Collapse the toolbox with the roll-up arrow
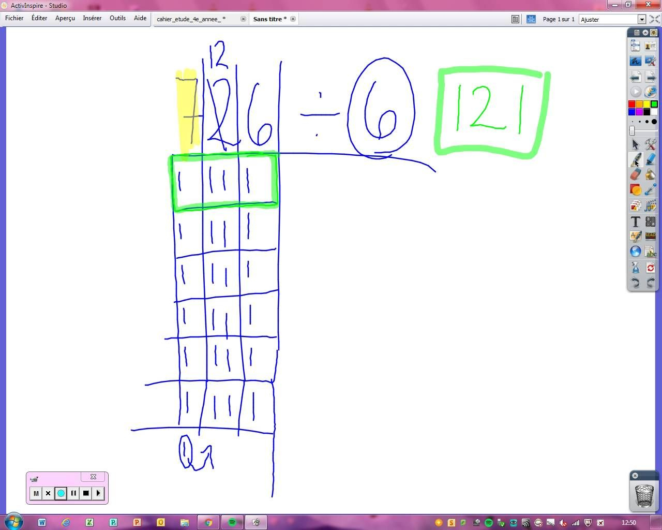The width and height of the screenshot is (662, 530). [645, 33]
